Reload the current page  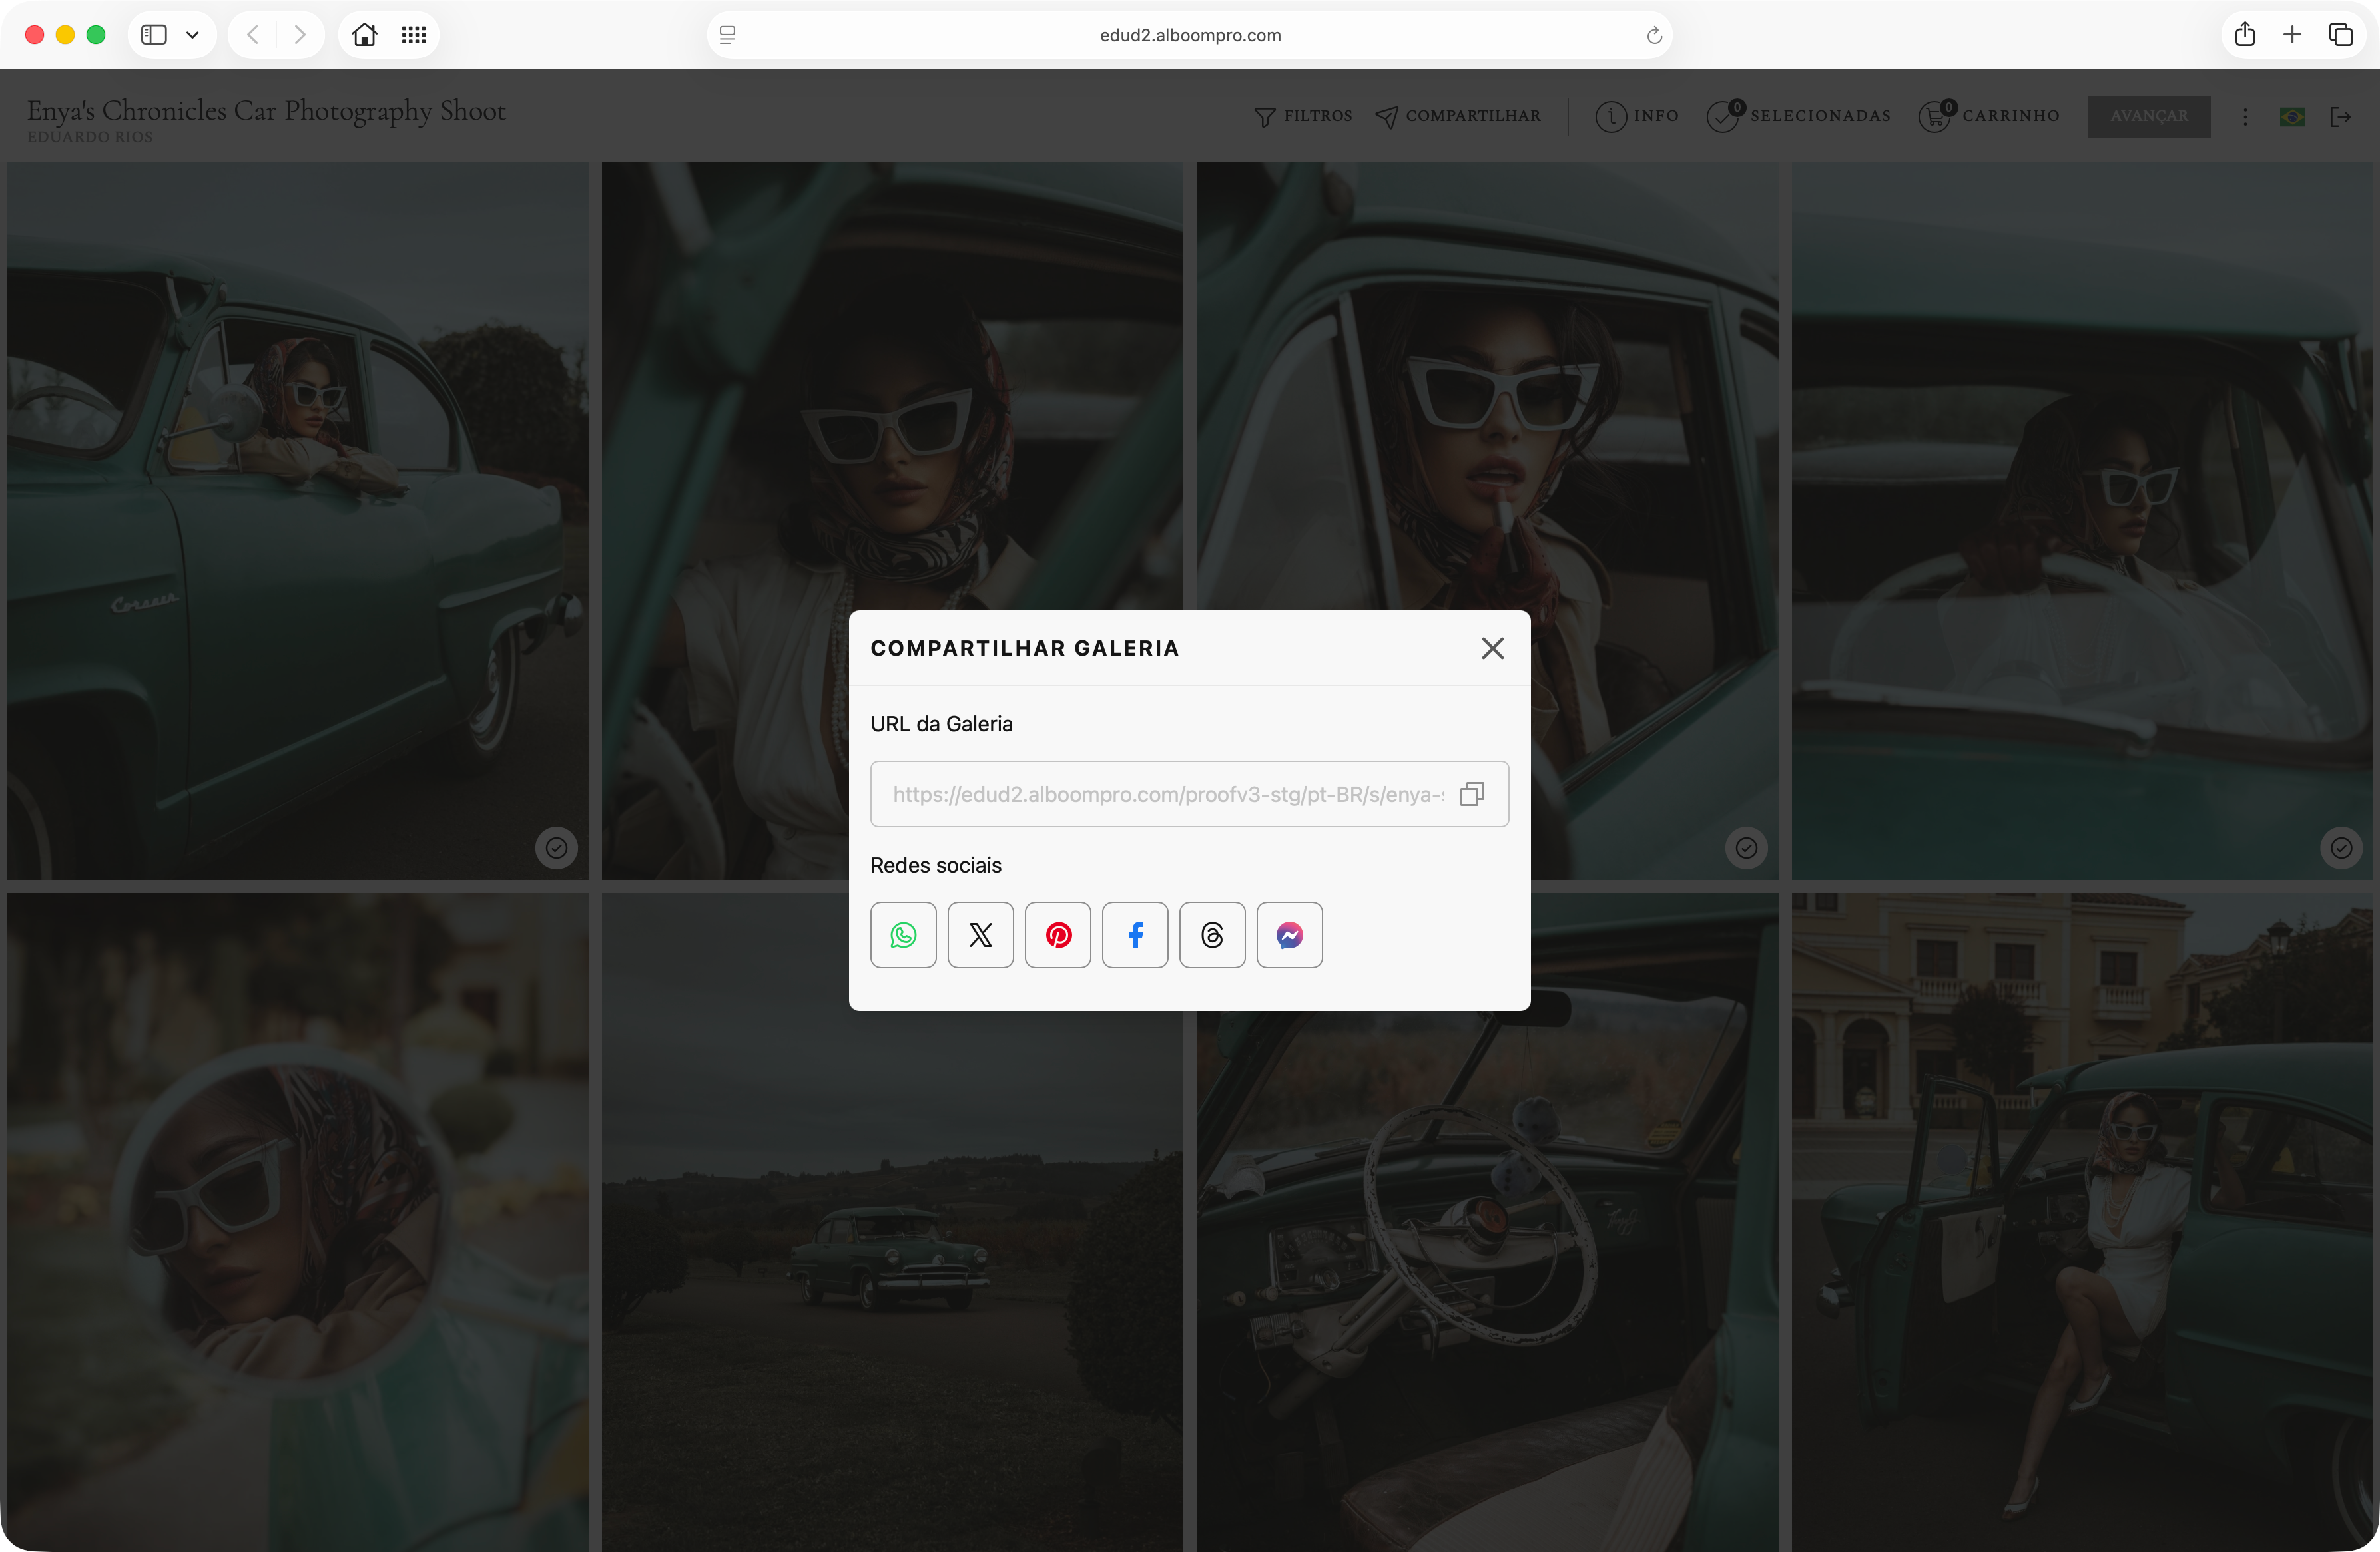click(1654, 35)
